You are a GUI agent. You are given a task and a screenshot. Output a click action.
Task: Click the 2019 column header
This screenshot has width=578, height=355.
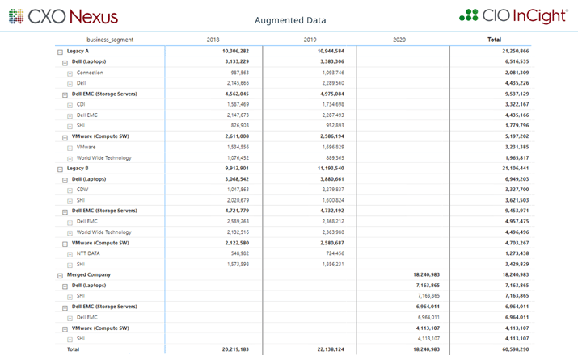pos(310,40)
